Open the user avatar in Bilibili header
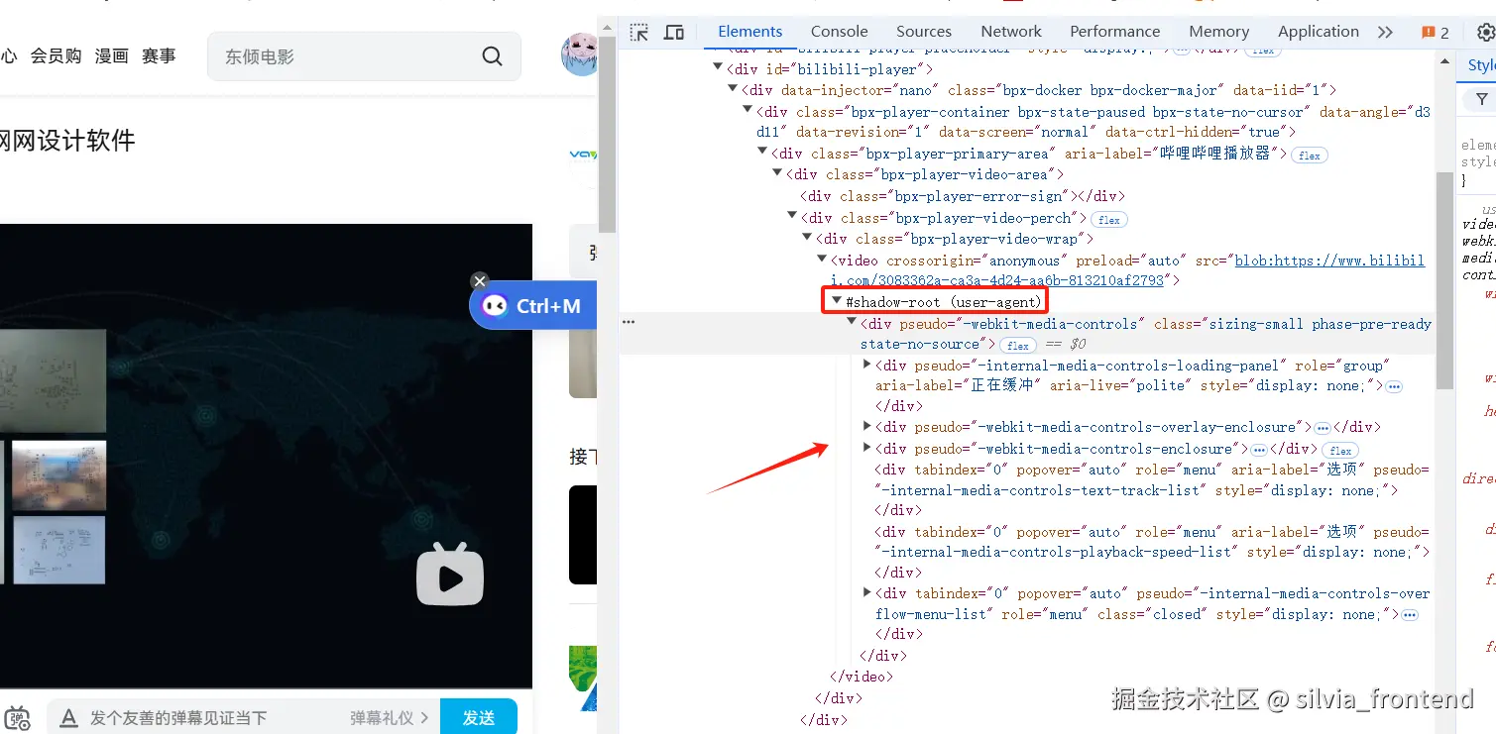 [x=579, y=54]
